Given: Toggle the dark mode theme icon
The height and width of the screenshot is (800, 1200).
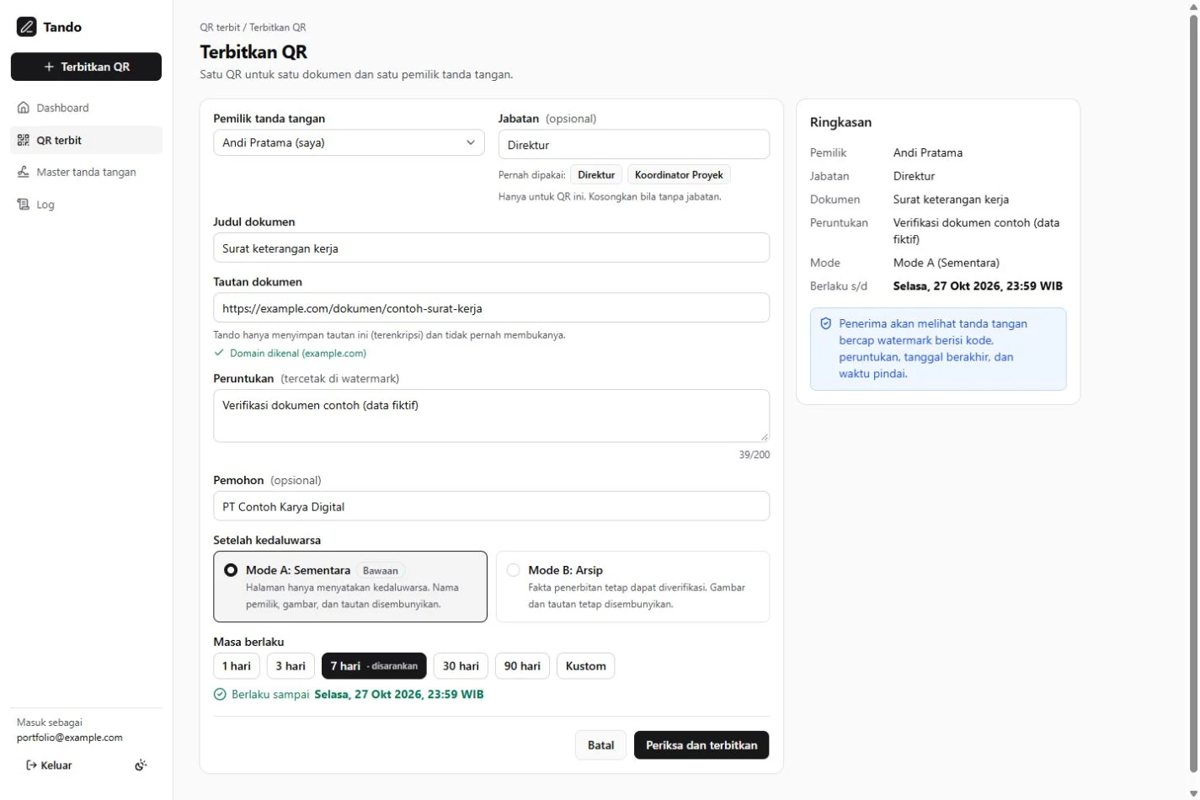Looking at the screenshot, I should tap(141, 765).
